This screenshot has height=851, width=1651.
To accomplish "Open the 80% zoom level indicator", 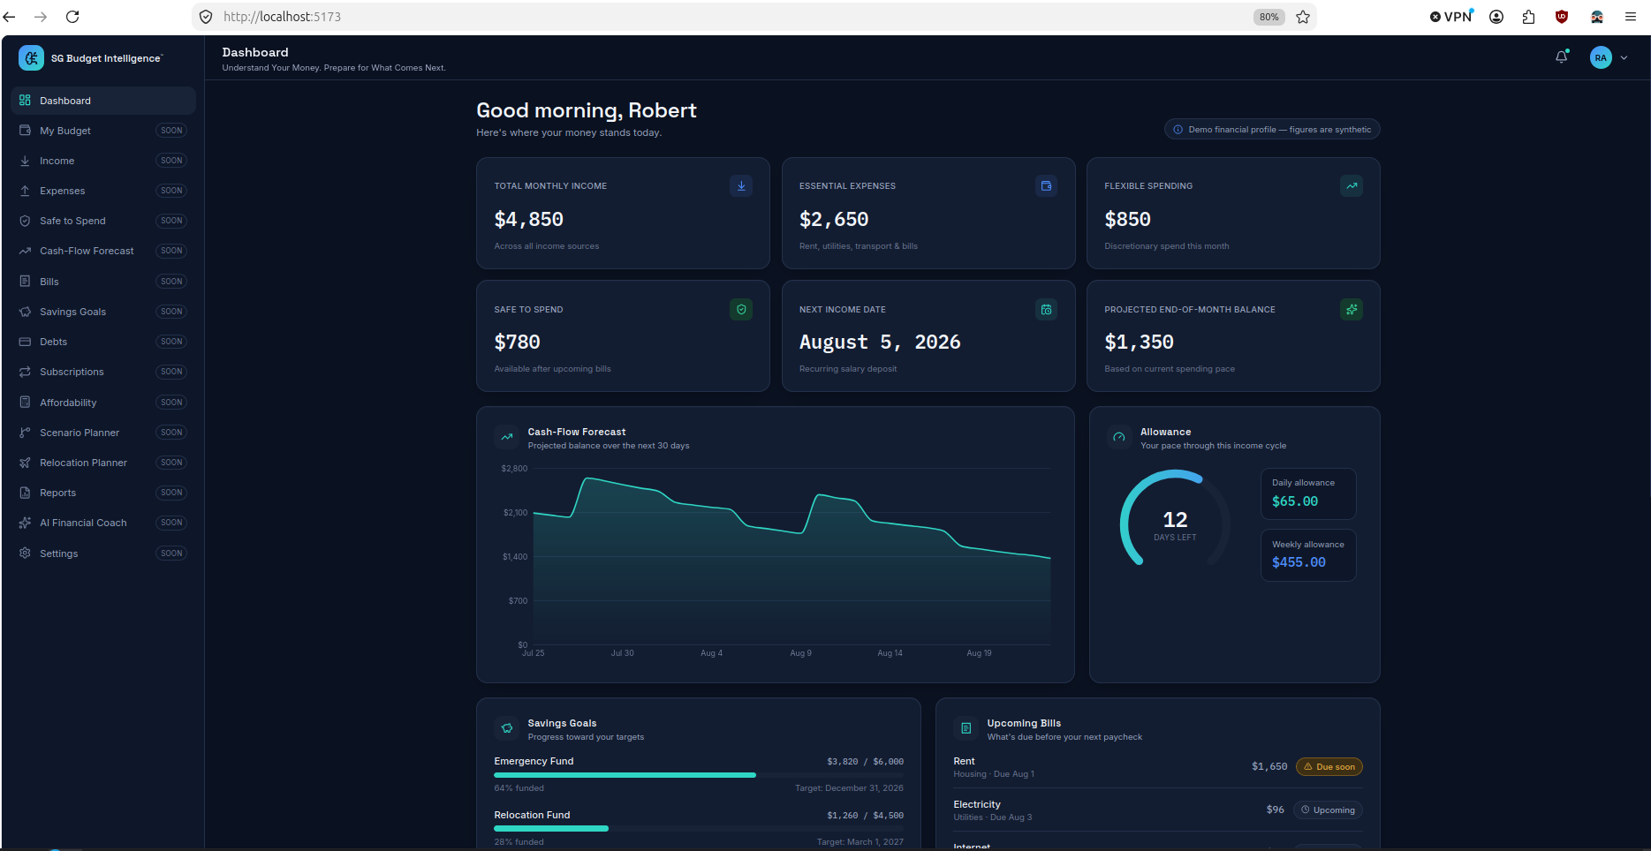I will (1269, 17).
